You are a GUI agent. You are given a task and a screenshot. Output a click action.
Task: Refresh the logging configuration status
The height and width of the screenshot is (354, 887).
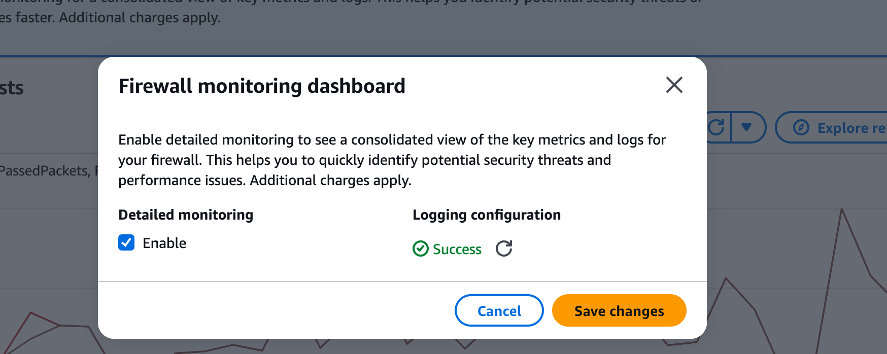504,249
